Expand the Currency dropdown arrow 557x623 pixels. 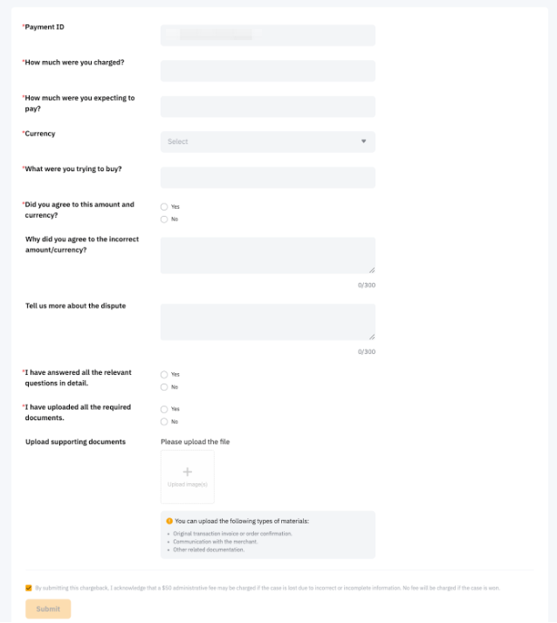coord(363,142)
